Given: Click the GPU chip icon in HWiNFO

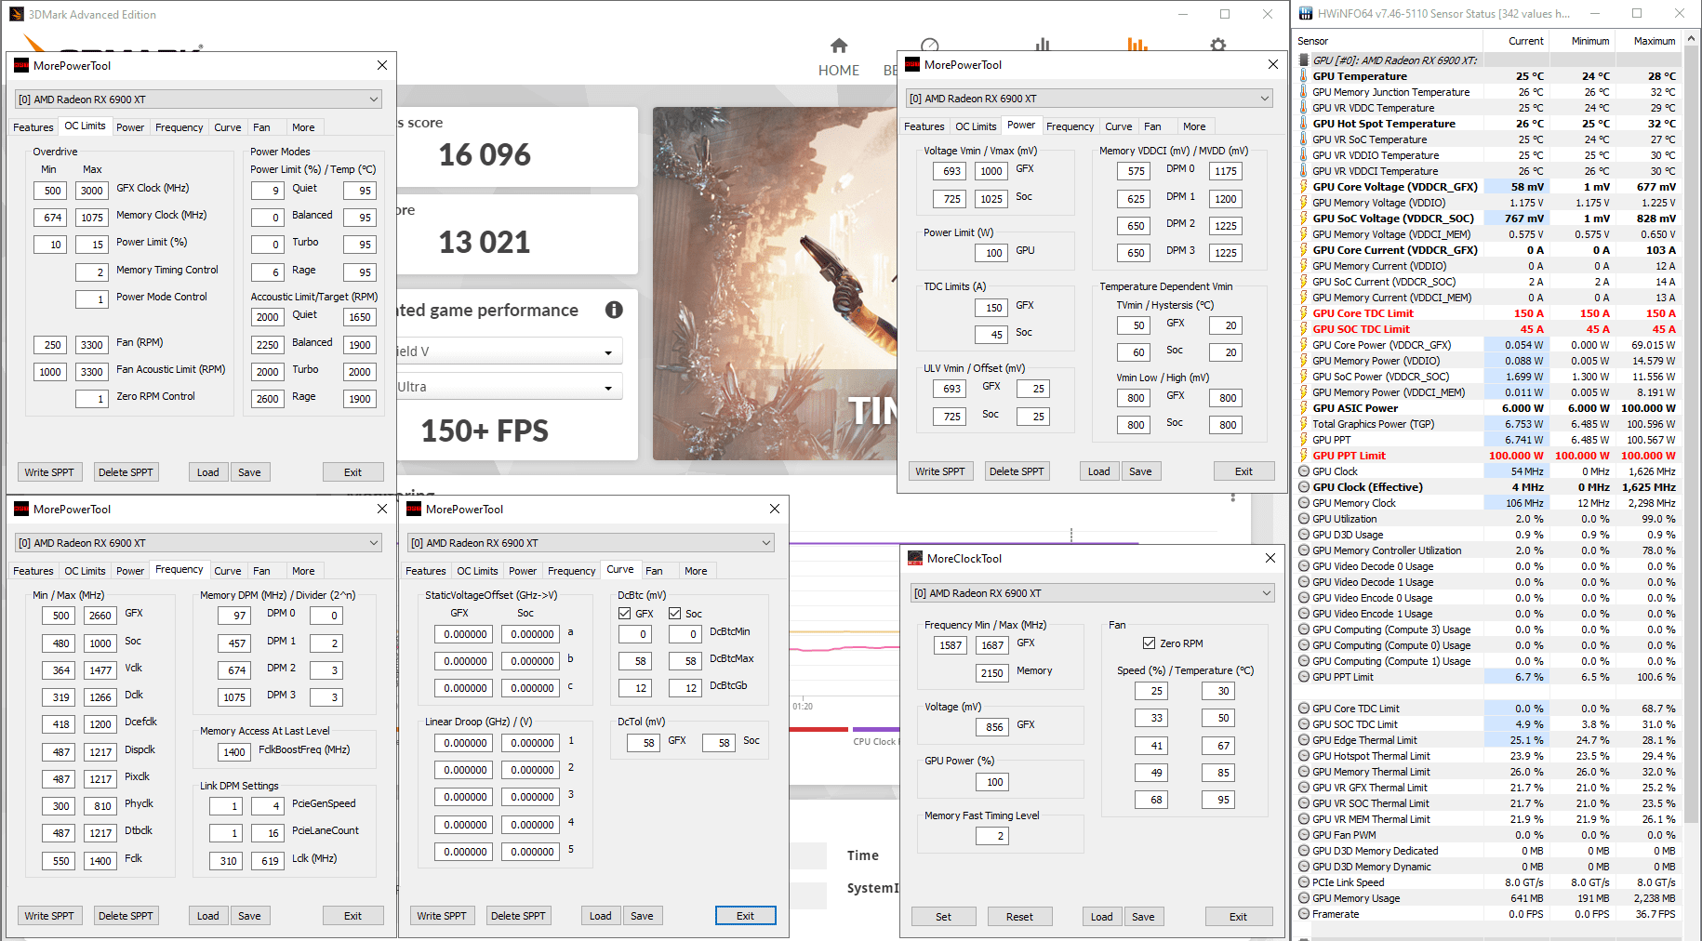Looking at the screenshot, I should (x=1304, y=60).
